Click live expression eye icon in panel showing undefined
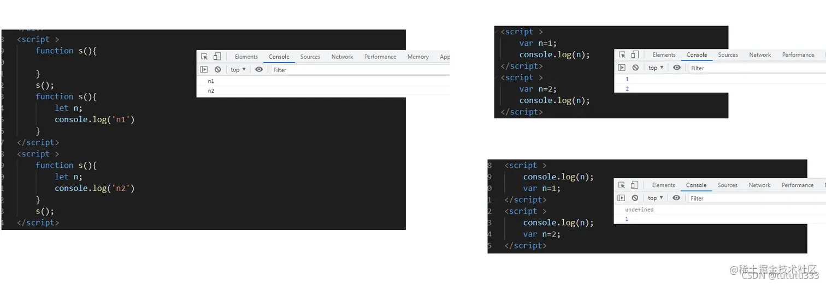826x284 pixels. pyautogui.click(x=676, y=198)
